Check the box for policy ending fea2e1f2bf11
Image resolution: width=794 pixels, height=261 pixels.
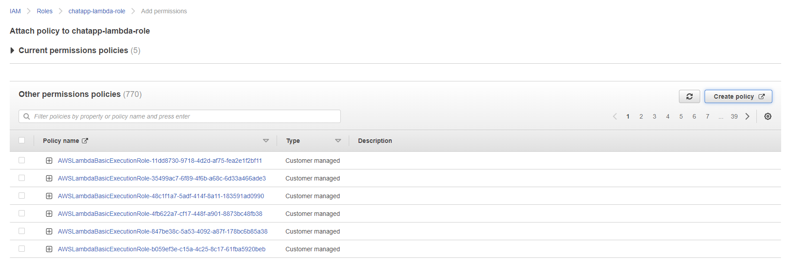pyautogui.click(x=22, y=160)
